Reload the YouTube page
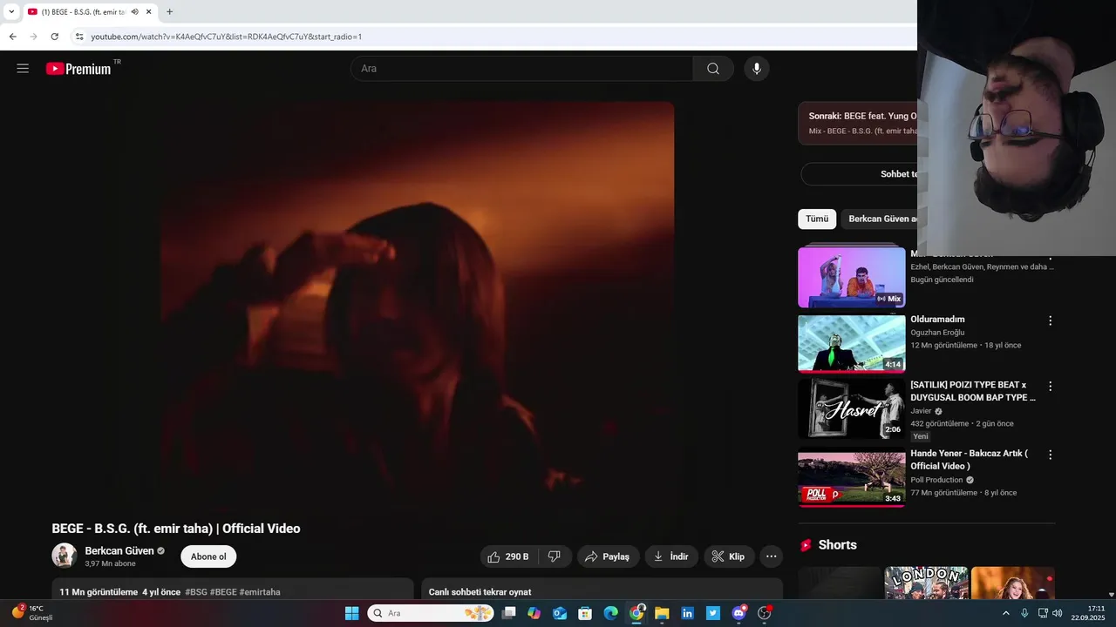The width and height of the screenshot is (1116, 627). pos(54,37)
